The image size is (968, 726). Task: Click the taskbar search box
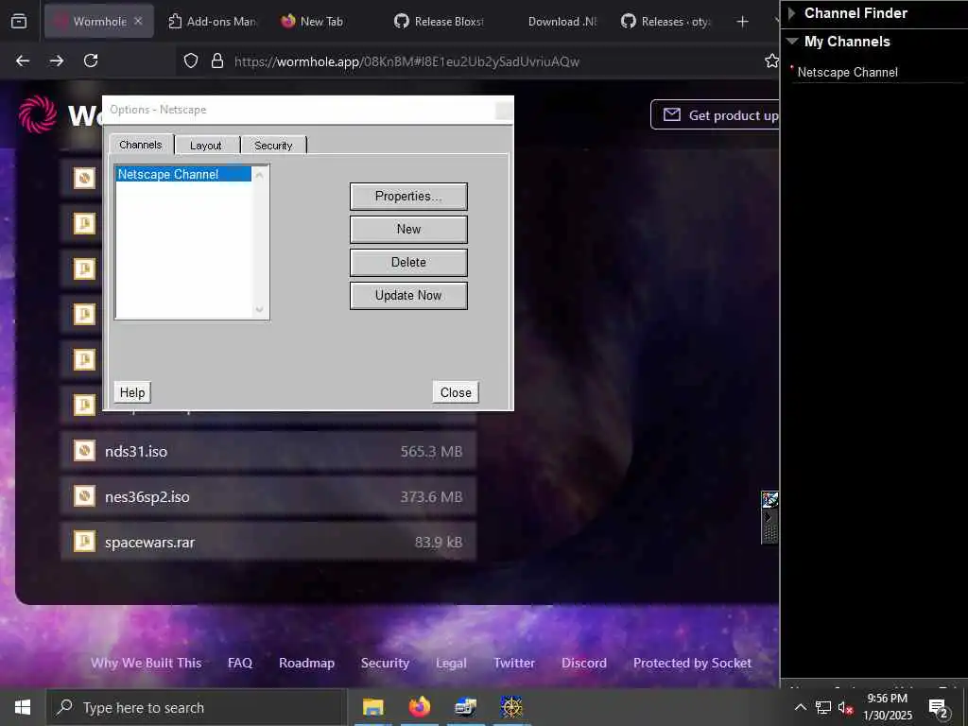click(197, 707)
